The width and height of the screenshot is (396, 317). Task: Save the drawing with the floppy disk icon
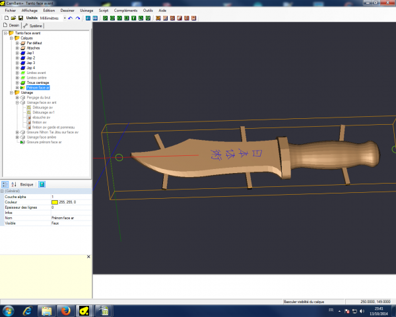(20, 18)
